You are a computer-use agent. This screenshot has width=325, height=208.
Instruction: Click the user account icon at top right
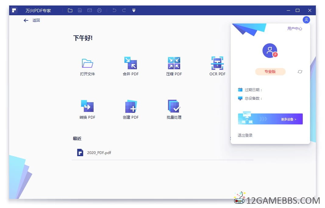[x=306, y=20]
